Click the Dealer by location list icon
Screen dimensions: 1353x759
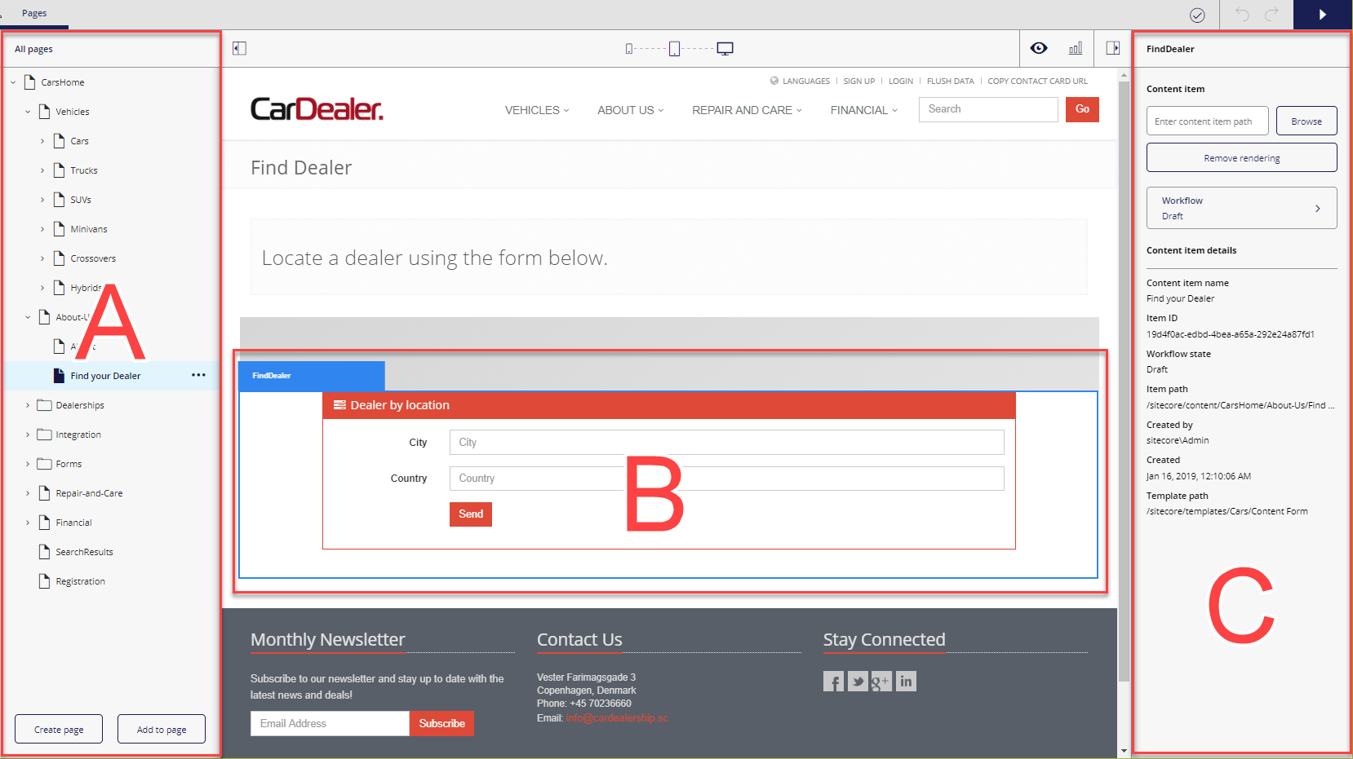click(x=339, y=405)
